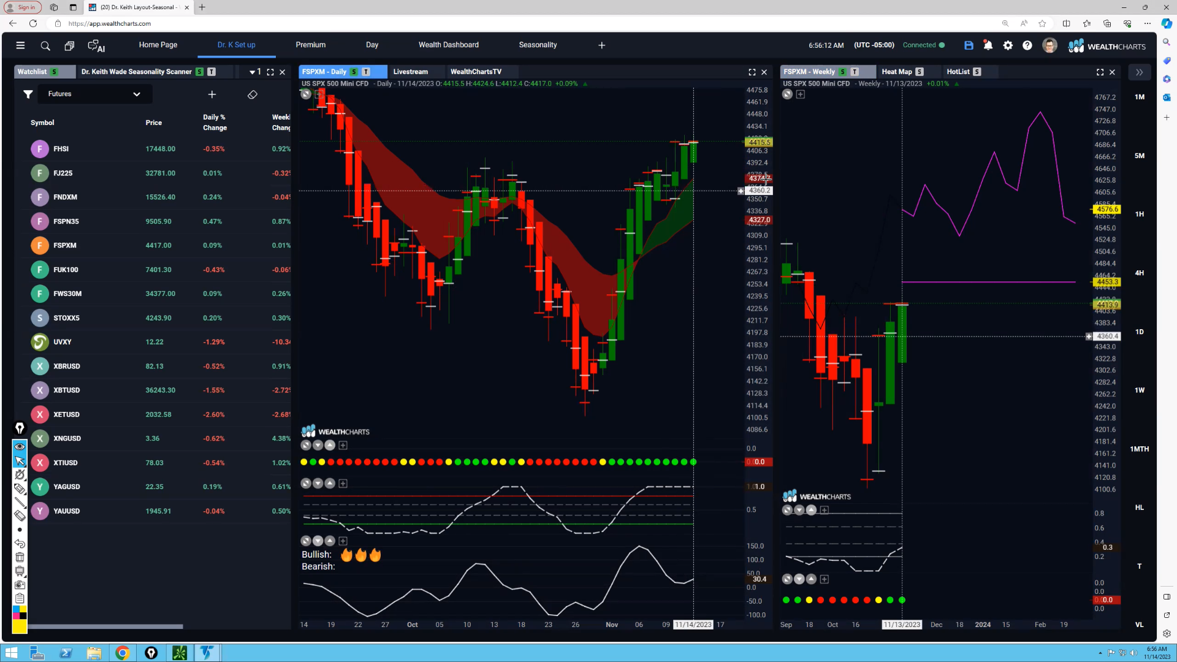
Task: Toggle the S badge on Seasonality Scanner tab
Action: pyautogui.click(x=200, y=72)
